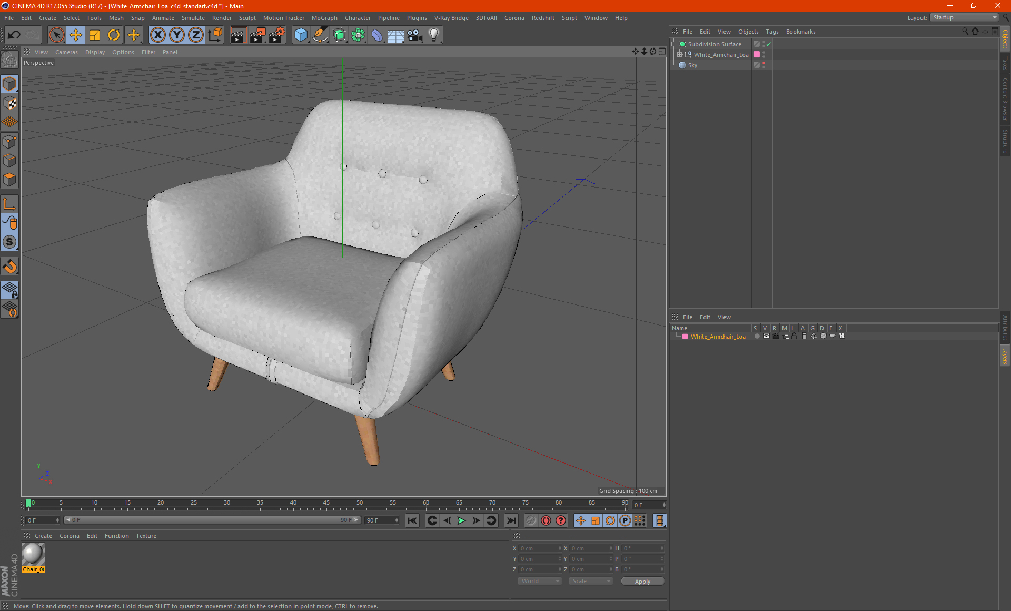Viewport: 1011px width, 611px height.
Task: Open Object Manager Tags menu
Action: 772,32
